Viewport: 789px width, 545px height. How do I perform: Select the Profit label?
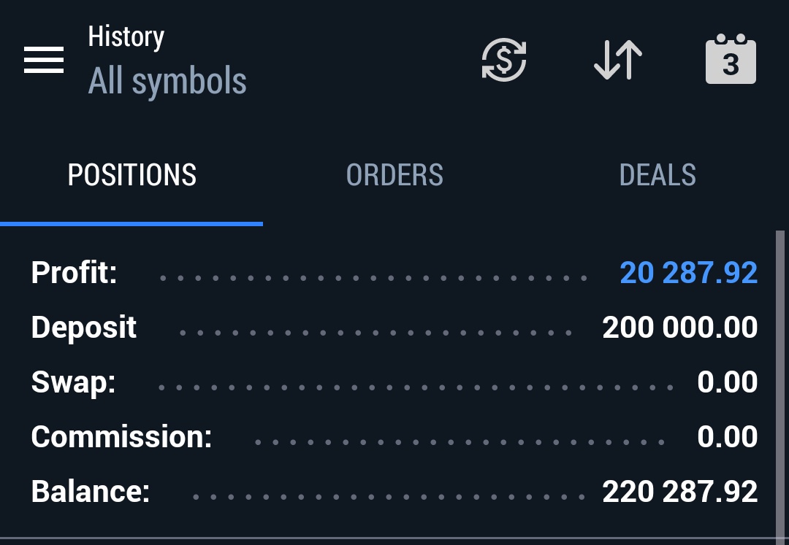point(74,273)
